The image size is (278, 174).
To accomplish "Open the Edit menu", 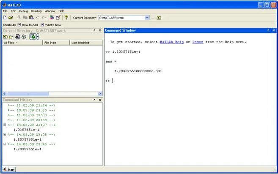I will (x=13, y=11).
